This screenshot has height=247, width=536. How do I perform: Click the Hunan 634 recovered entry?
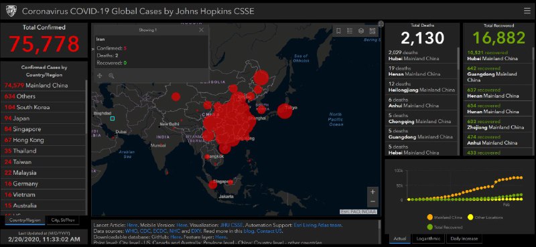coord(498,108)
